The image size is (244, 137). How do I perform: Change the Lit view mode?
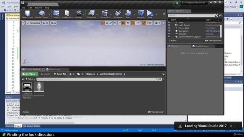point(45,23)
